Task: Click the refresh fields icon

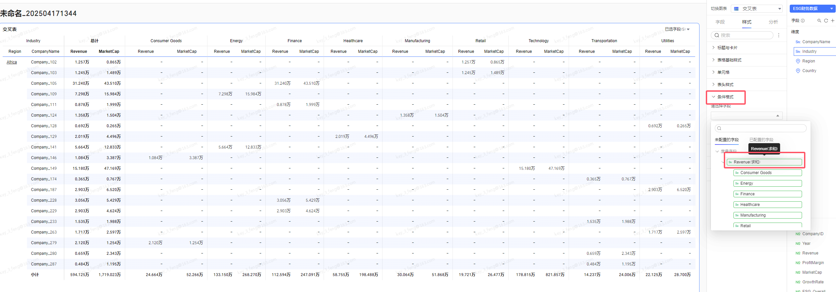Action: pos(826,21)
